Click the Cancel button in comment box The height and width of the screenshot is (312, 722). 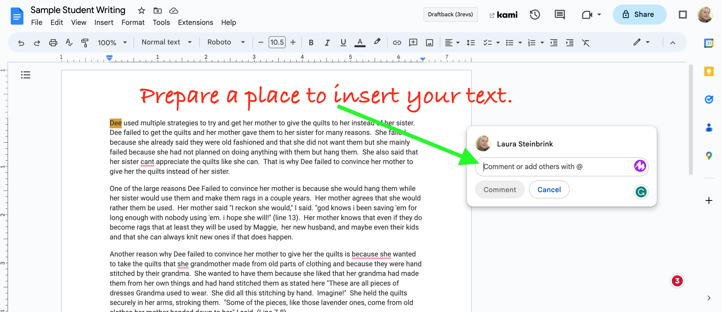point(549,190)
